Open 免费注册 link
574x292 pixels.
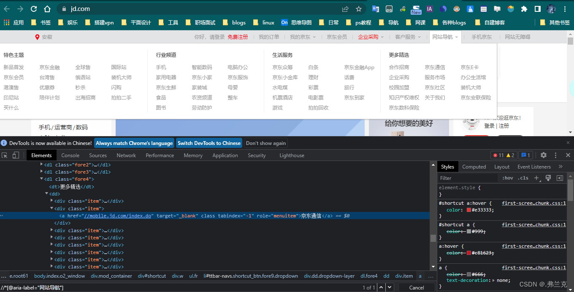[238, 37]
